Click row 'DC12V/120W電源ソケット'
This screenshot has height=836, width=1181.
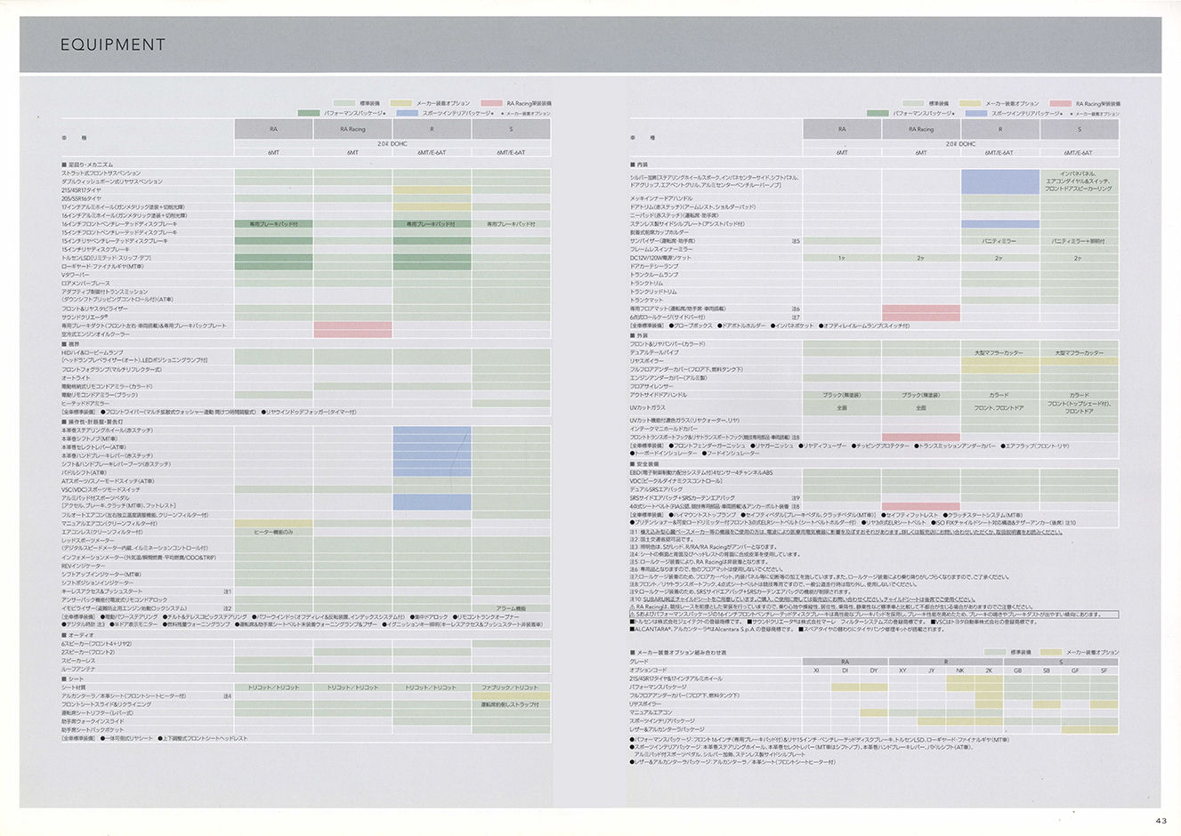[x=874, y=258]
